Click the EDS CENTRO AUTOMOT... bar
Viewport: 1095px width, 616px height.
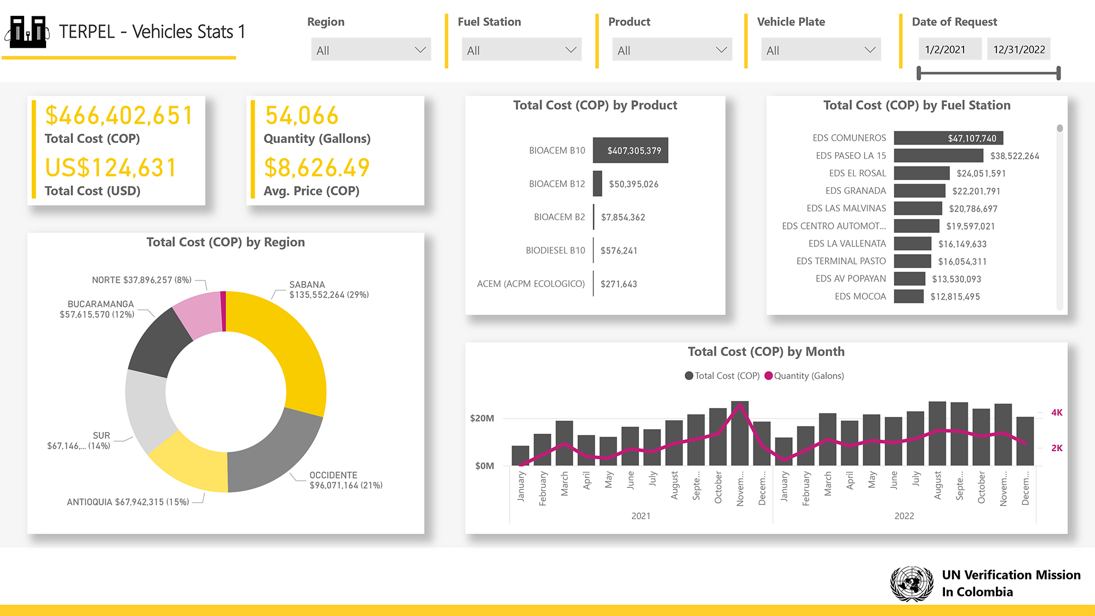pos(917,226)
